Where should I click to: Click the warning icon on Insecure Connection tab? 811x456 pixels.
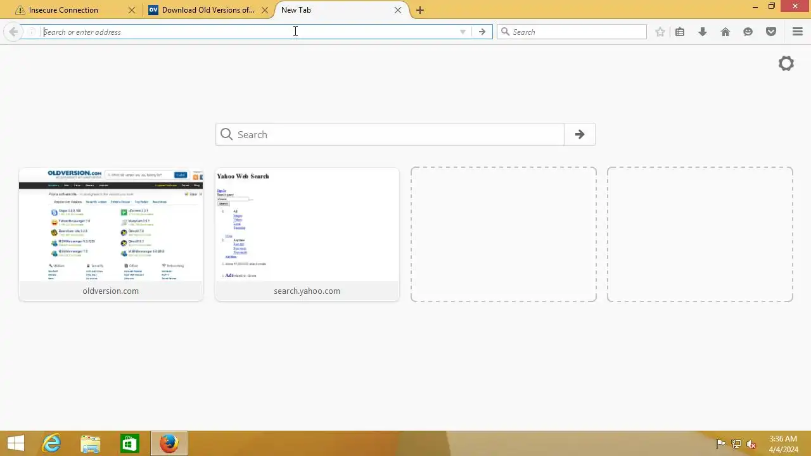20,10
